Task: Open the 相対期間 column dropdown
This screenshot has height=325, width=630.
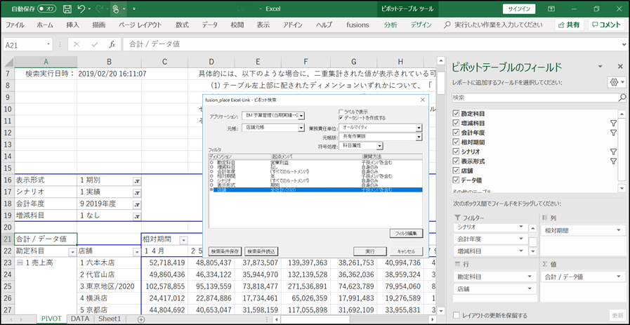Action: (183, 240)
